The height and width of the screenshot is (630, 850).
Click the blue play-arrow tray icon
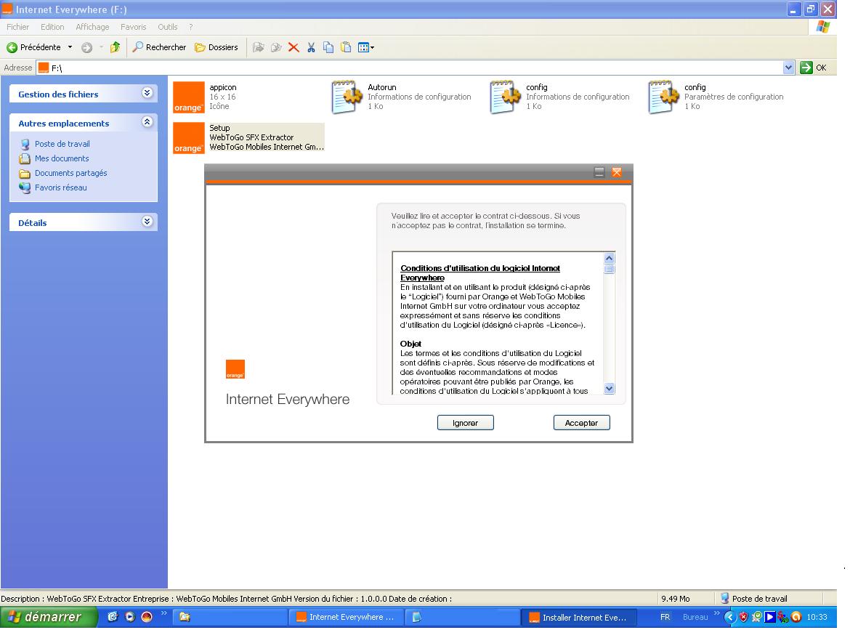(x=770, y=617)
